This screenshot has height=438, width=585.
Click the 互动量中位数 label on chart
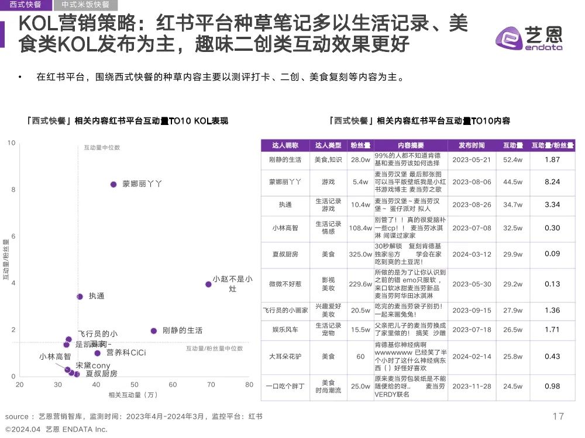tap(102, 148)
